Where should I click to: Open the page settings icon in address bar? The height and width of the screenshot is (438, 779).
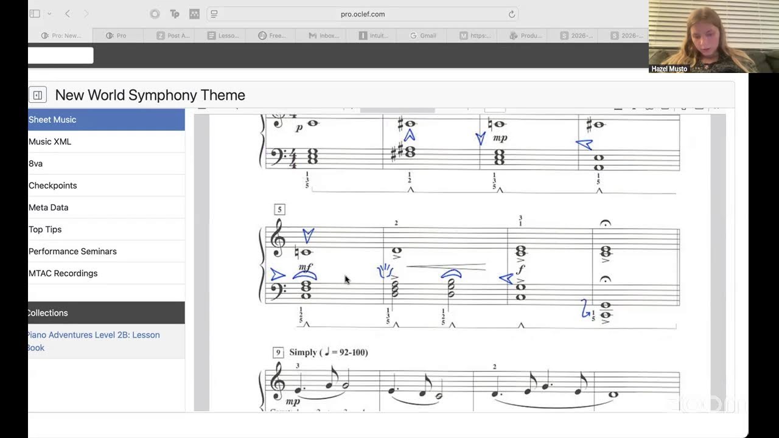tap(214, 13)
